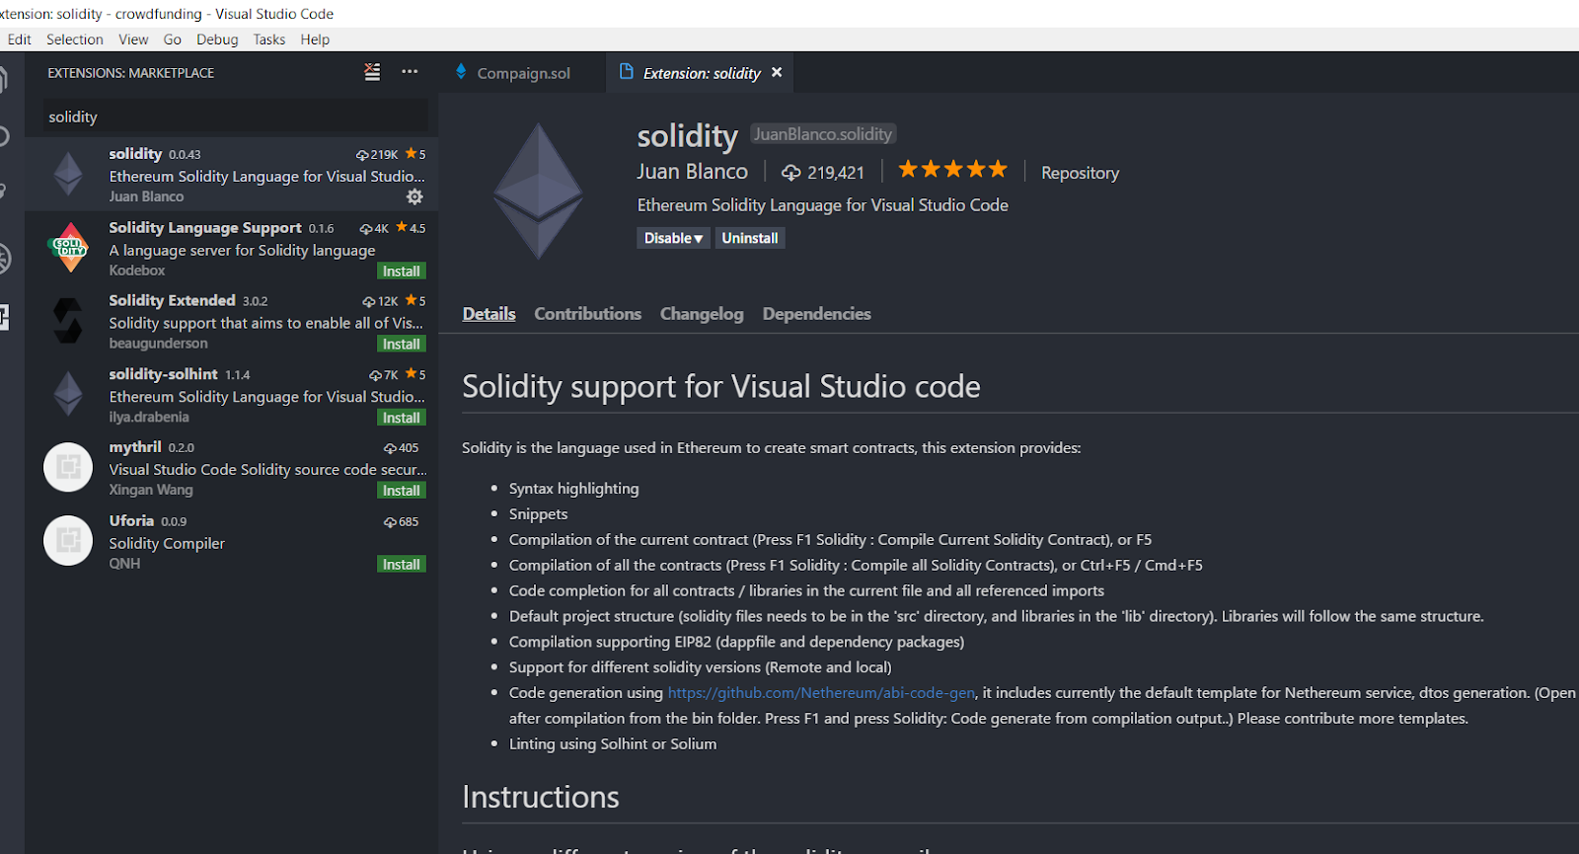Select the Solidity Language Support extension logo
The image size is (1579, 854).
(69, 248)
